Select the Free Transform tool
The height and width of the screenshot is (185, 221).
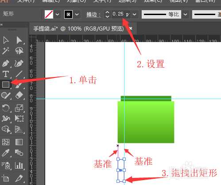[x=19, y=119]
